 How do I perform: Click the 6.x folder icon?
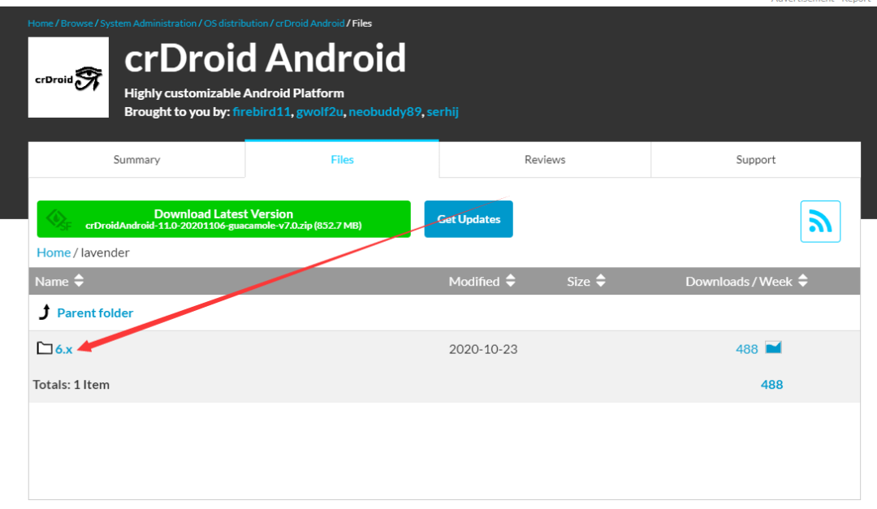44,348
